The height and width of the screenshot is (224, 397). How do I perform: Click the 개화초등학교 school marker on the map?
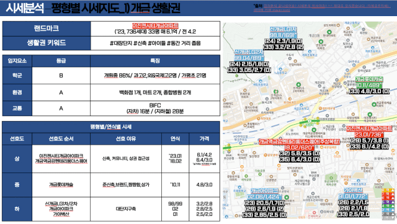(310, 51)
